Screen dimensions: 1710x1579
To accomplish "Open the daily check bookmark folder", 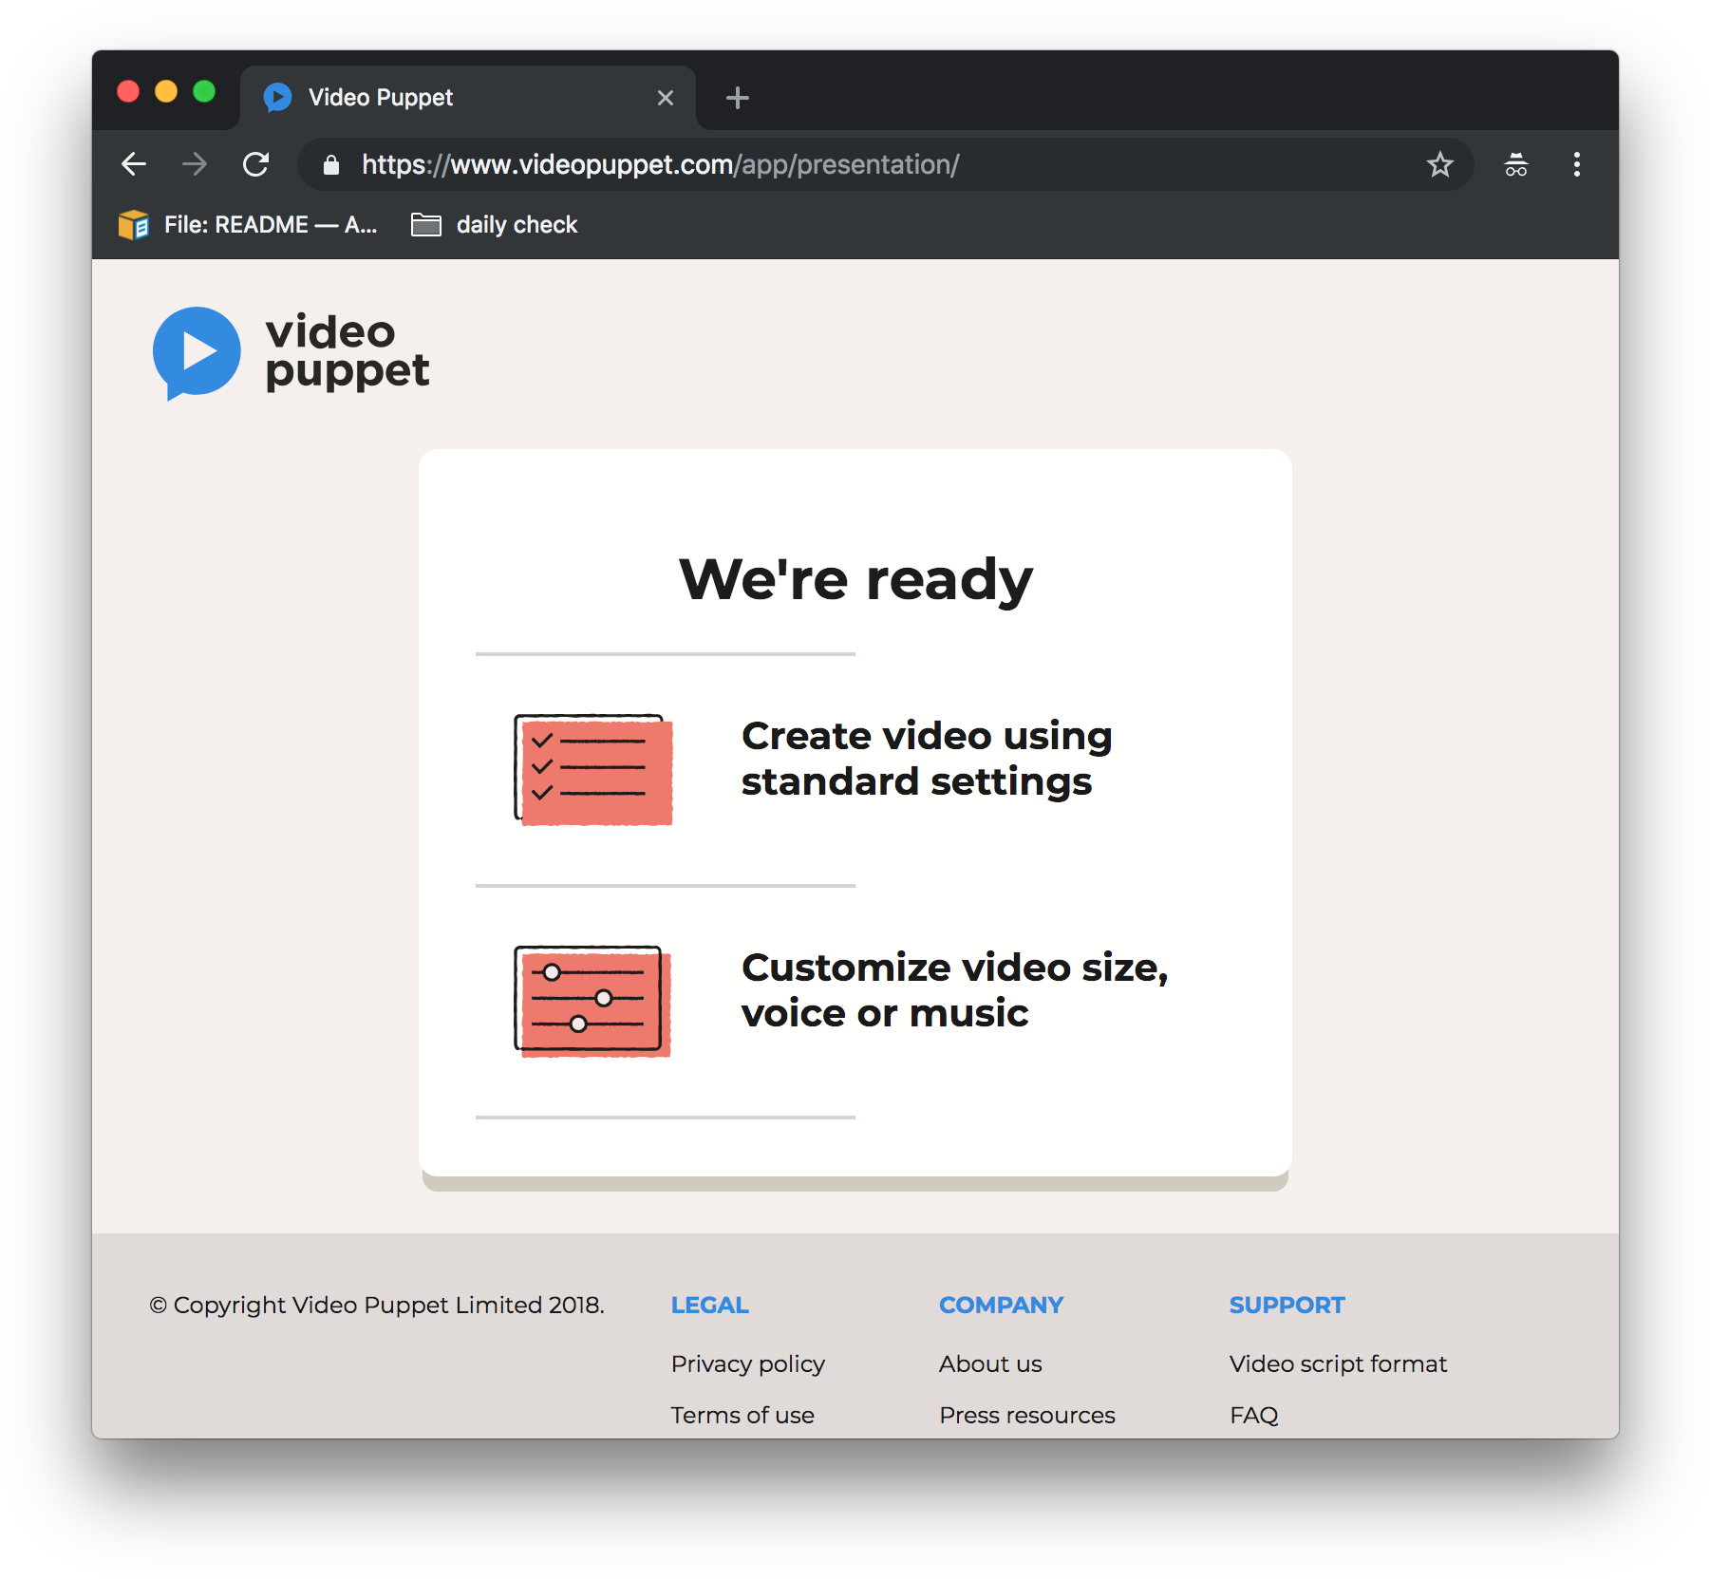I will [x=494, y=225].
